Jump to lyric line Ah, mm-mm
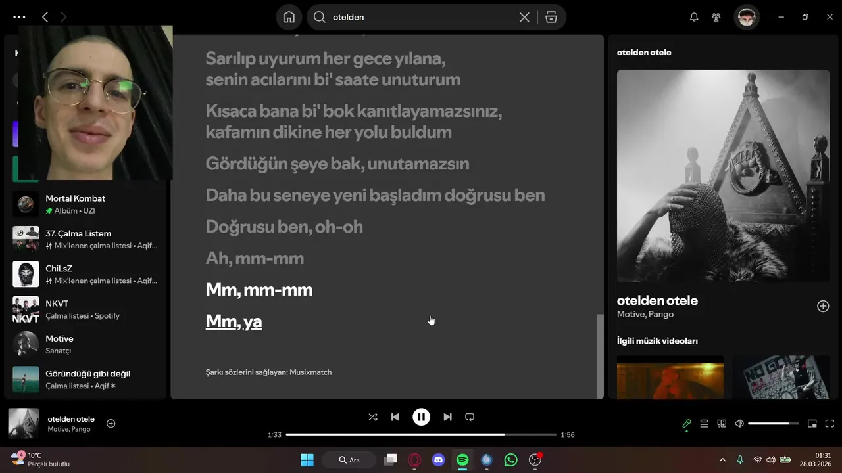 tap(255, 258)
